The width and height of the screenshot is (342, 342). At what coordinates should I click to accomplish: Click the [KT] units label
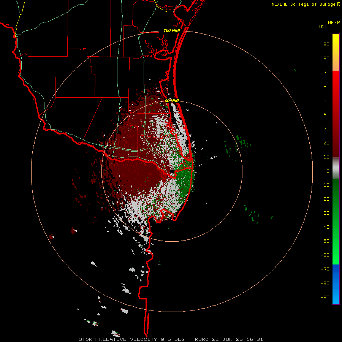coord(325,26)
